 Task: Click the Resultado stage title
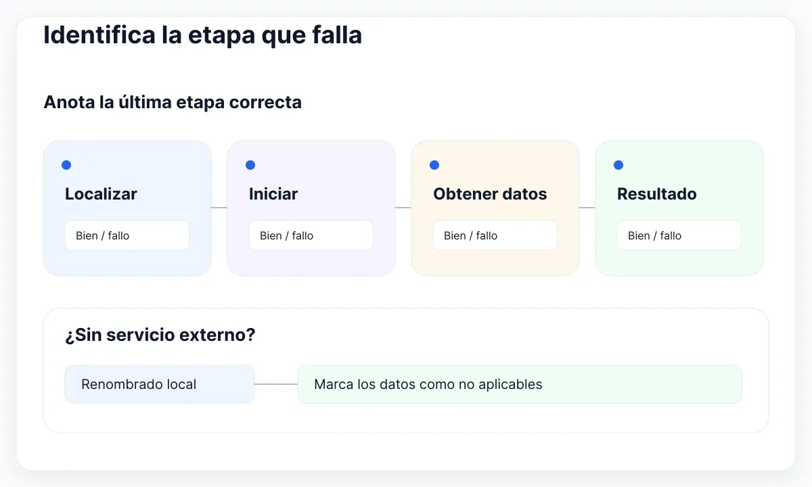pyautogui.click(x=657, y=194)
